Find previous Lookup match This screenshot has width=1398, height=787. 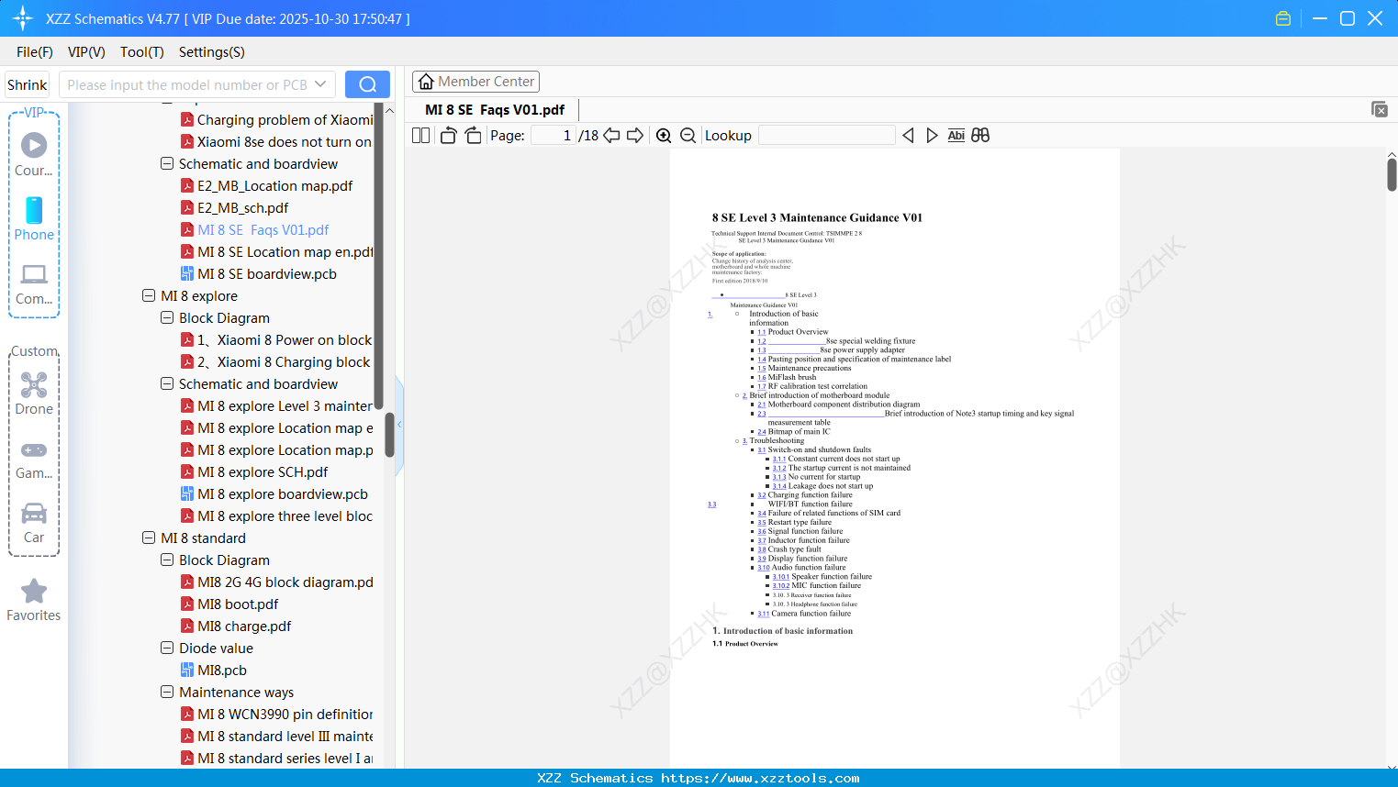click(x=908, y=136)
